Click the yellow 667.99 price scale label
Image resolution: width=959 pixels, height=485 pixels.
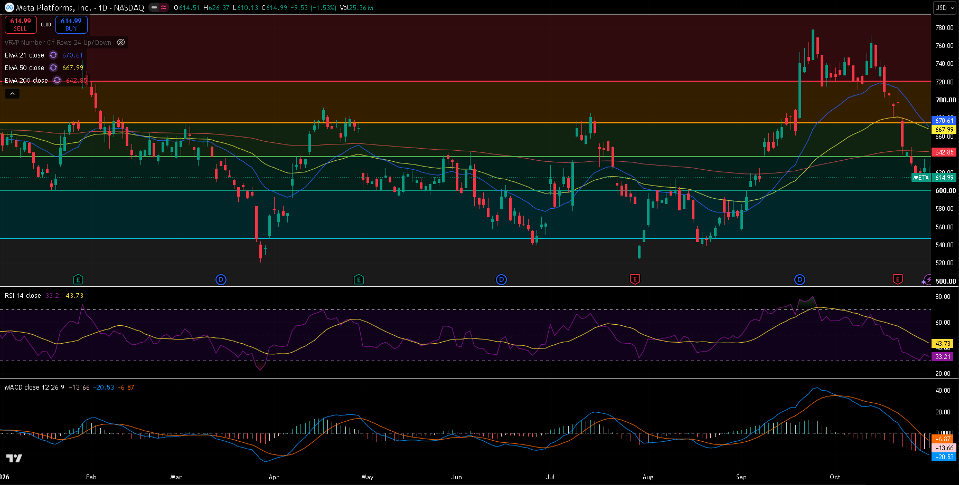click(944, 129)
